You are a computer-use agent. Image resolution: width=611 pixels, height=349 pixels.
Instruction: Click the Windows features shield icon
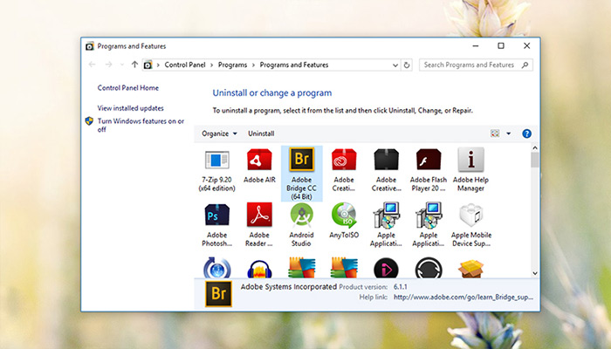click(89, 121)
